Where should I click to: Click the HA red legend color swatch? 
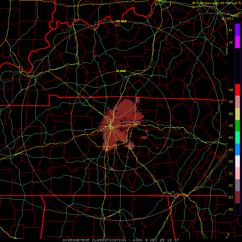pyautogui.click(x=237, y=90)
